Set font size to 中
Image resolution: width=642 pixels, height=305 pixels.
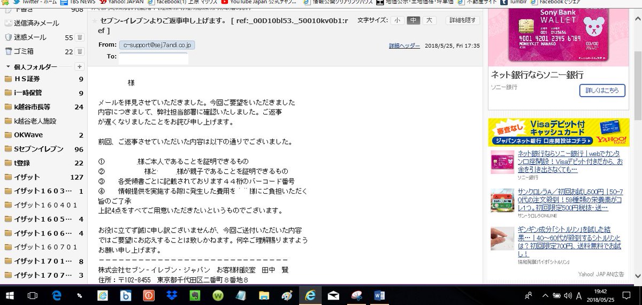tap(413, 20)
